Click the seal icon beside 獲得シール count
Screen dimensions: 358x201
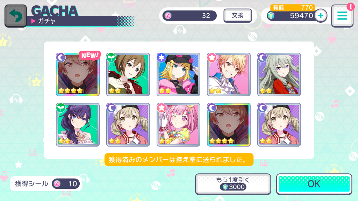[57, 184]
